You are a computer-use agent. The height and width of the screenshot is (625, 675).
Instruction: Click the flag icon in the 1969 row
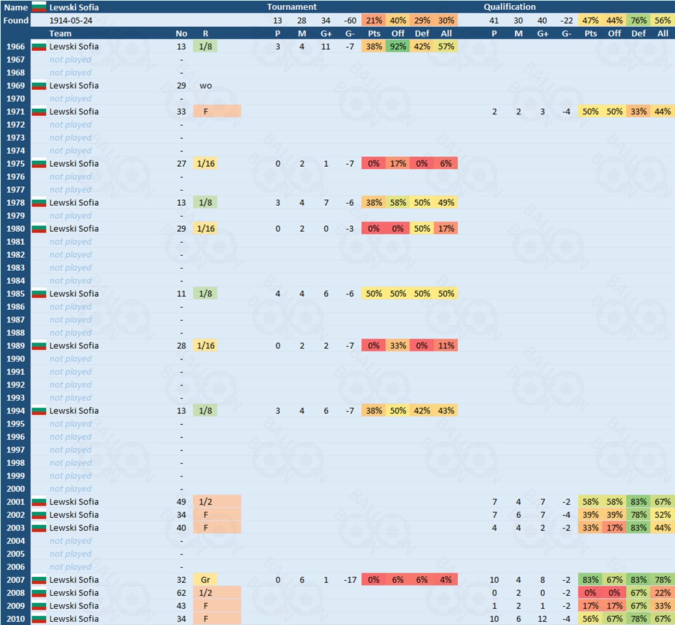pos(39,85)
